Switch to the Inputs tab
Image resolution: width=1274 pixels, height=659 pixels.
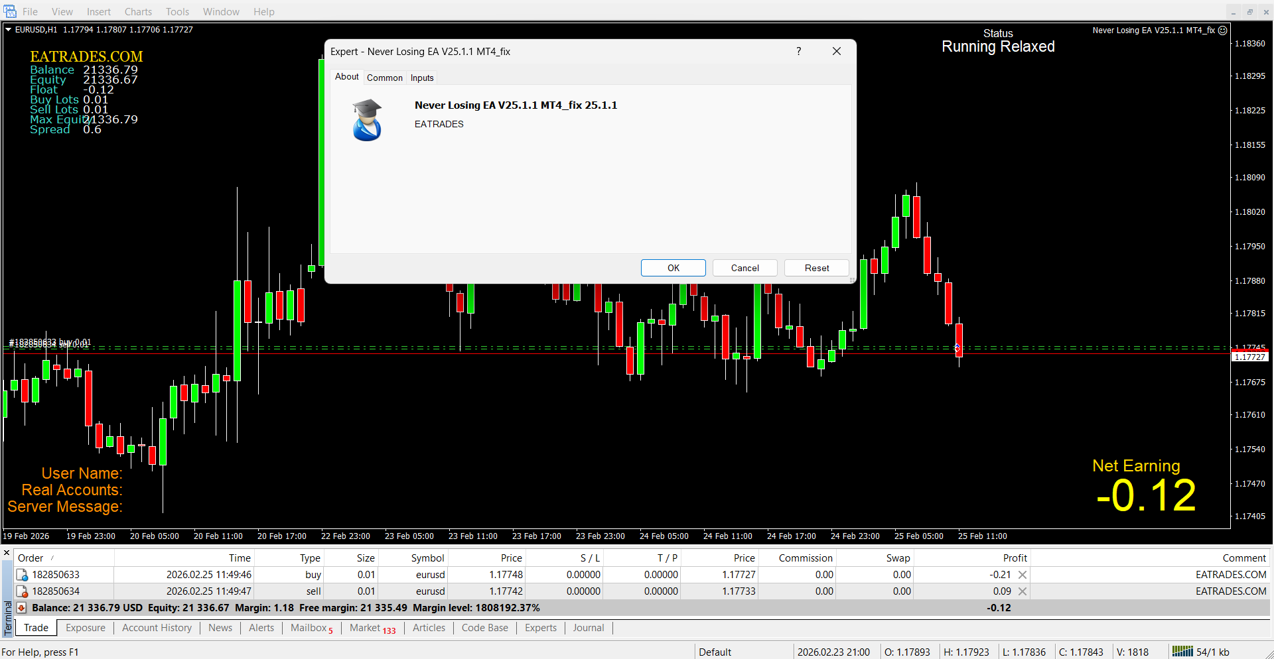(422, 78)
